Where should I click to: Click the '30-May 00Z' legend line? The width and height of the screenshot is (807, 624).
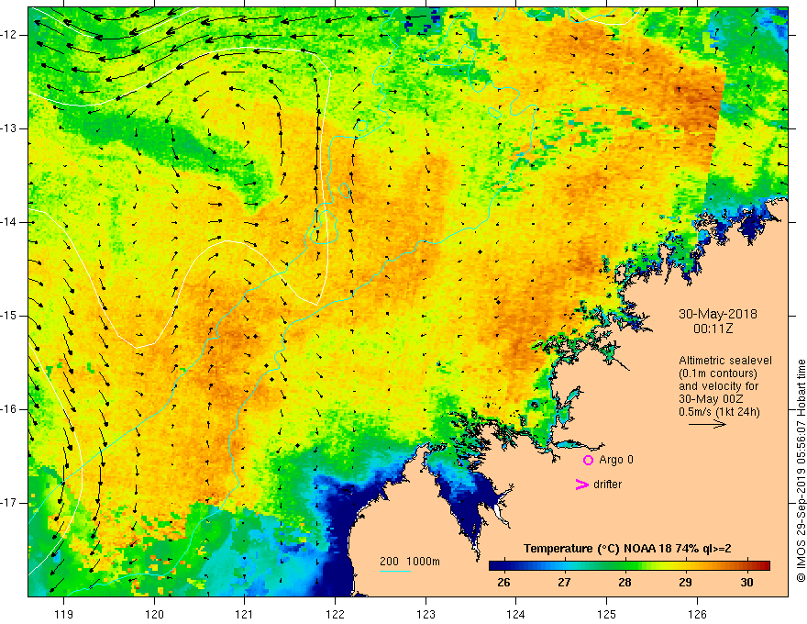point(710,399)
